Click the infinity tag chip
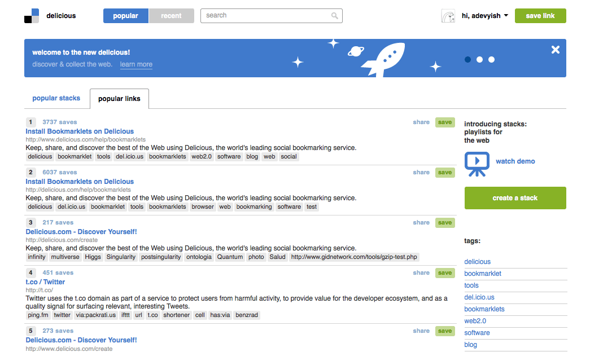 pyautogui.click(x=37, y=257)
